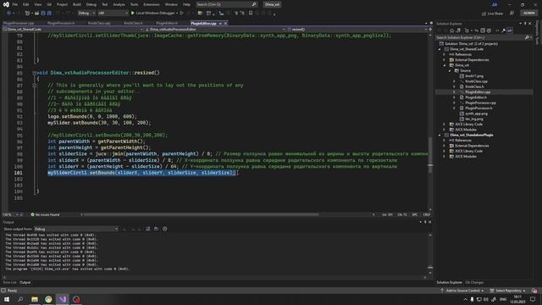The width and height of the screenshot is (542, 305).
Task: Click the Preview Selected Items icon in Solution Explorer
Action: click(510, 30)
